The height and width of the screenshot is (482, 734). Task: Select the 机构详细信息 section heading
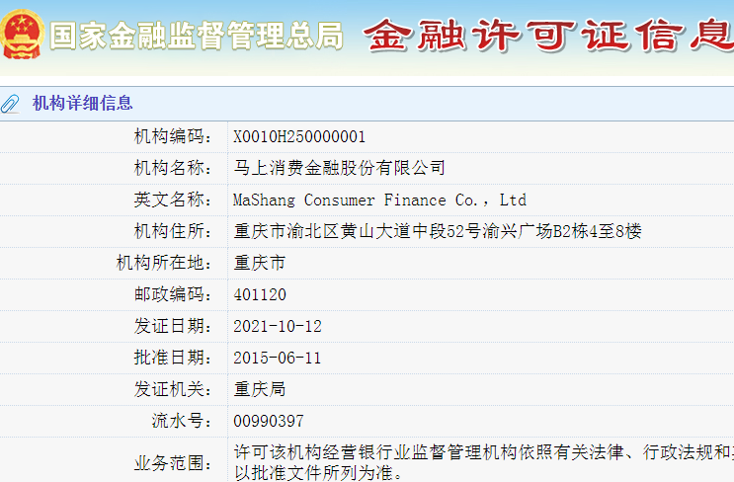(x=82, y=103)
